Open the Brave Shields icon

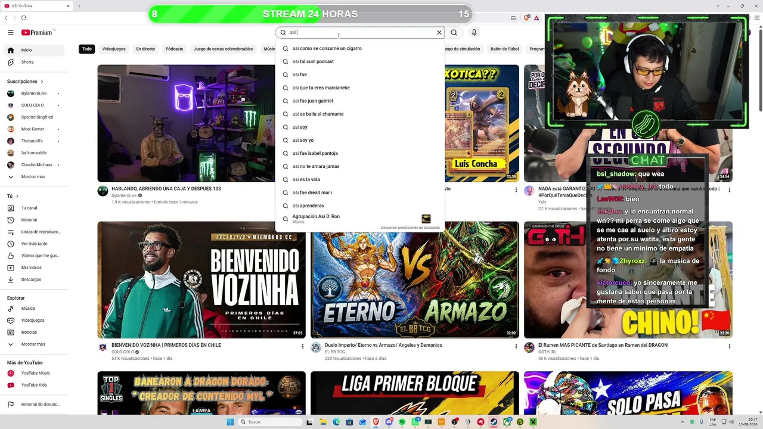tap(526, 18)
